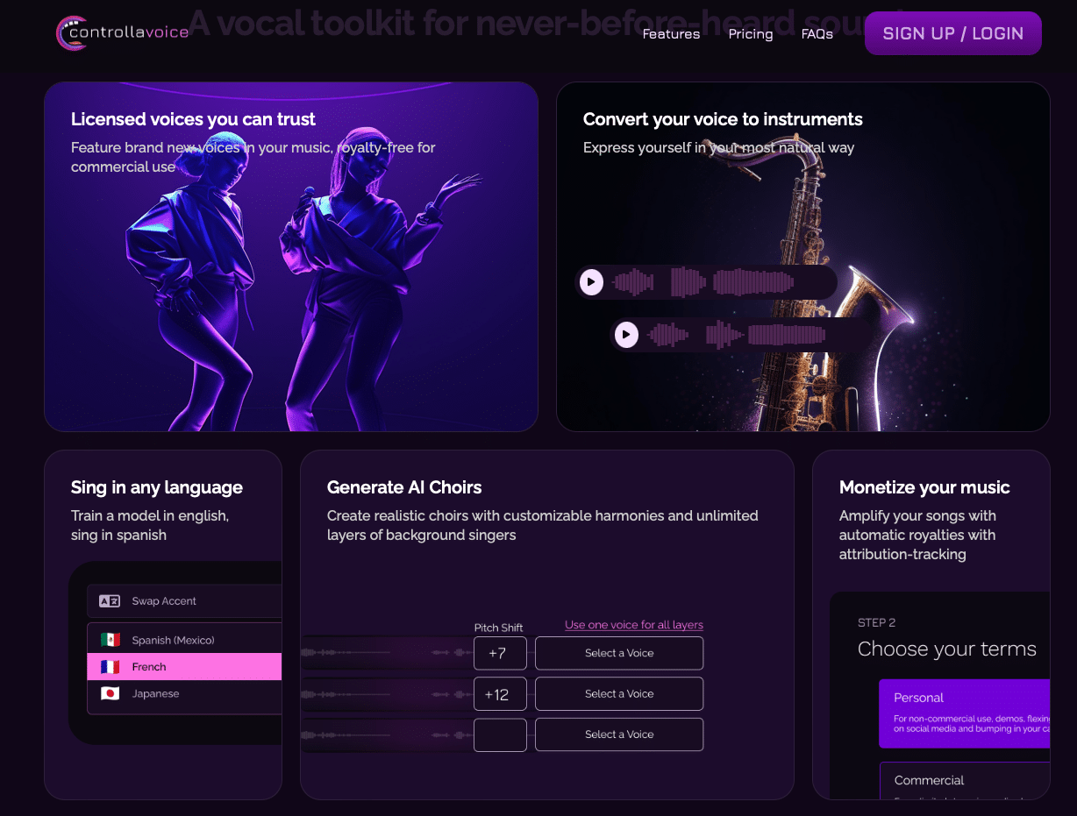
Task: Focus the empty pitch shift field
Action: click(x=500, y=734)
